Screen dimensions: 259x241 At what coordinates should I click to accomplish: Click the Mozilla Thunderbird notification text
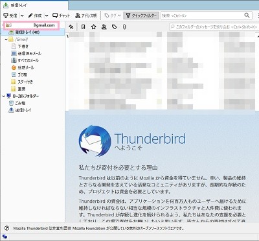point(98,228)
